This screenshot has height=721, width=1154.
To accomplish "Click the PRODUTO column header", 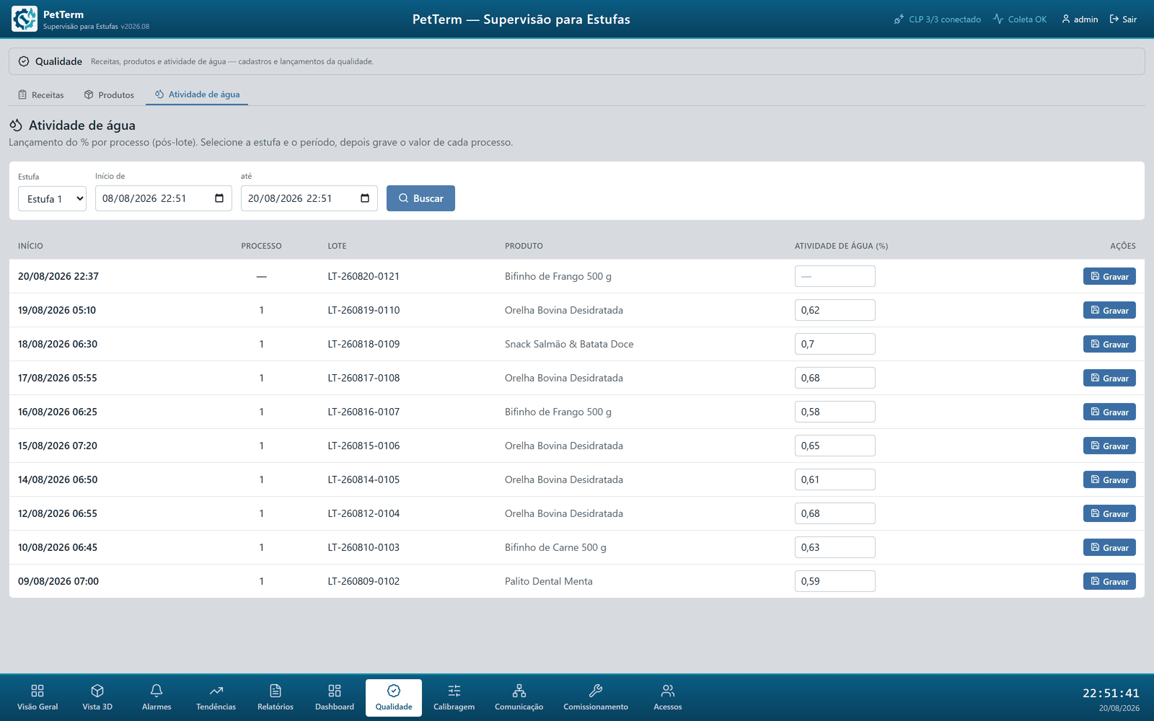I will pyautogui.click(x=524, y=246).
